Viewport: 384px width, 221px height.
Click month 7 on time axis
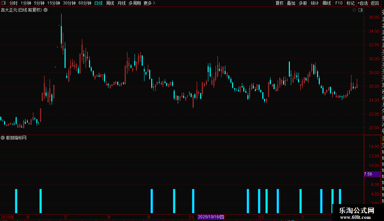click(66, 217)
